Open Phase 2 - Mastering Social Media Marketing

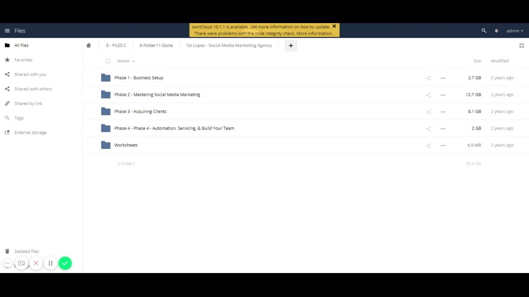click(157, 94)
